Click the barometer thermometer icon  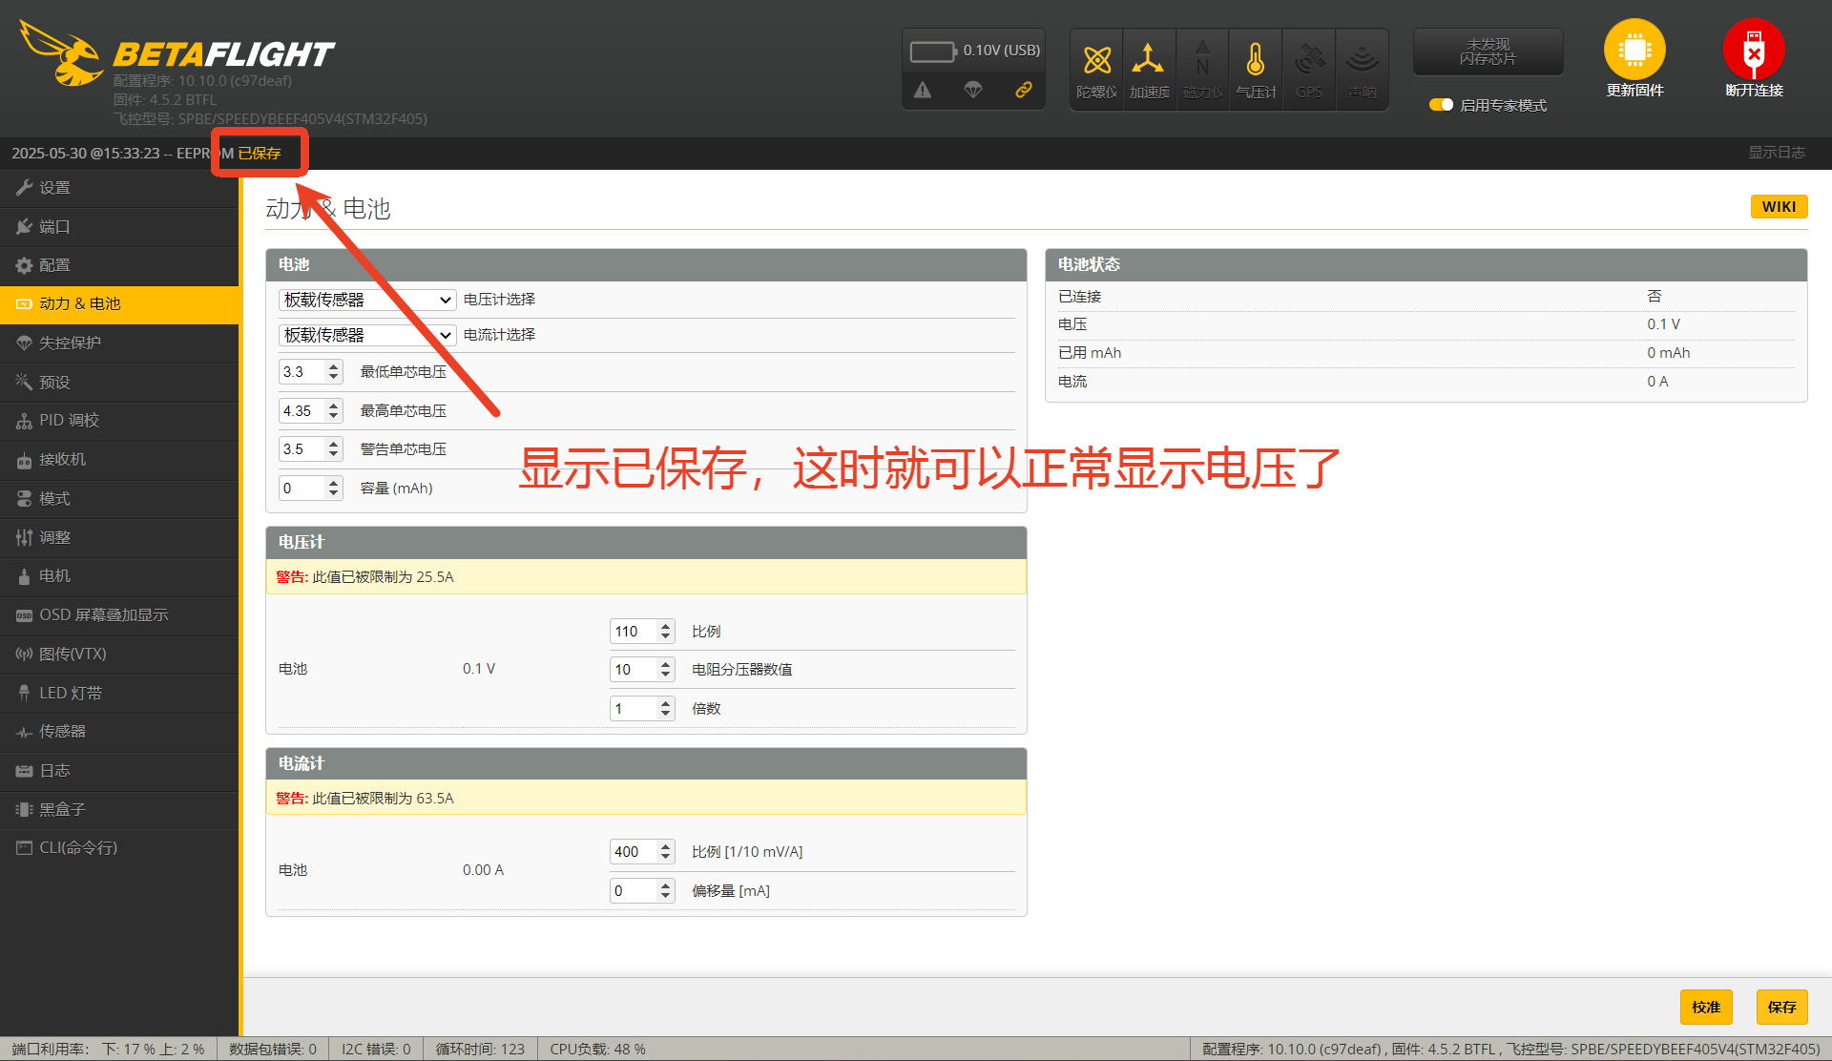pyautogui.click(x=1256, y=59)
